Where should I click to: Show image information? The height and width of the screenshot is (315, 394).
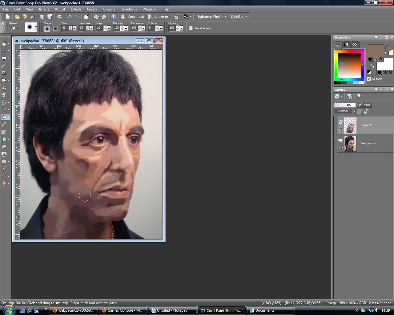tap(114, 17)
